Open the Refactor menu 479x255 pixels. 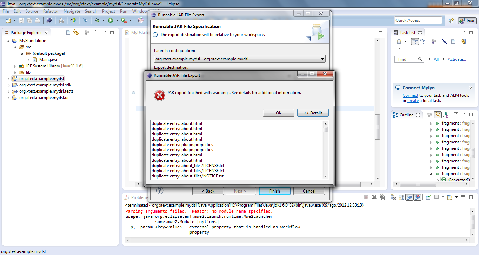(x=51, y=11)
